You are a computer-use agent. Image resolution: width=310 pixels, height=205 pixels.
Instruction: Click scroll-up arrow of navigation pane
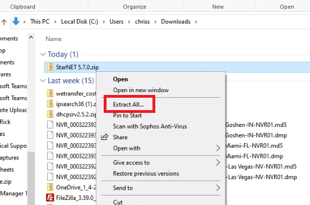tap(31, 37)
